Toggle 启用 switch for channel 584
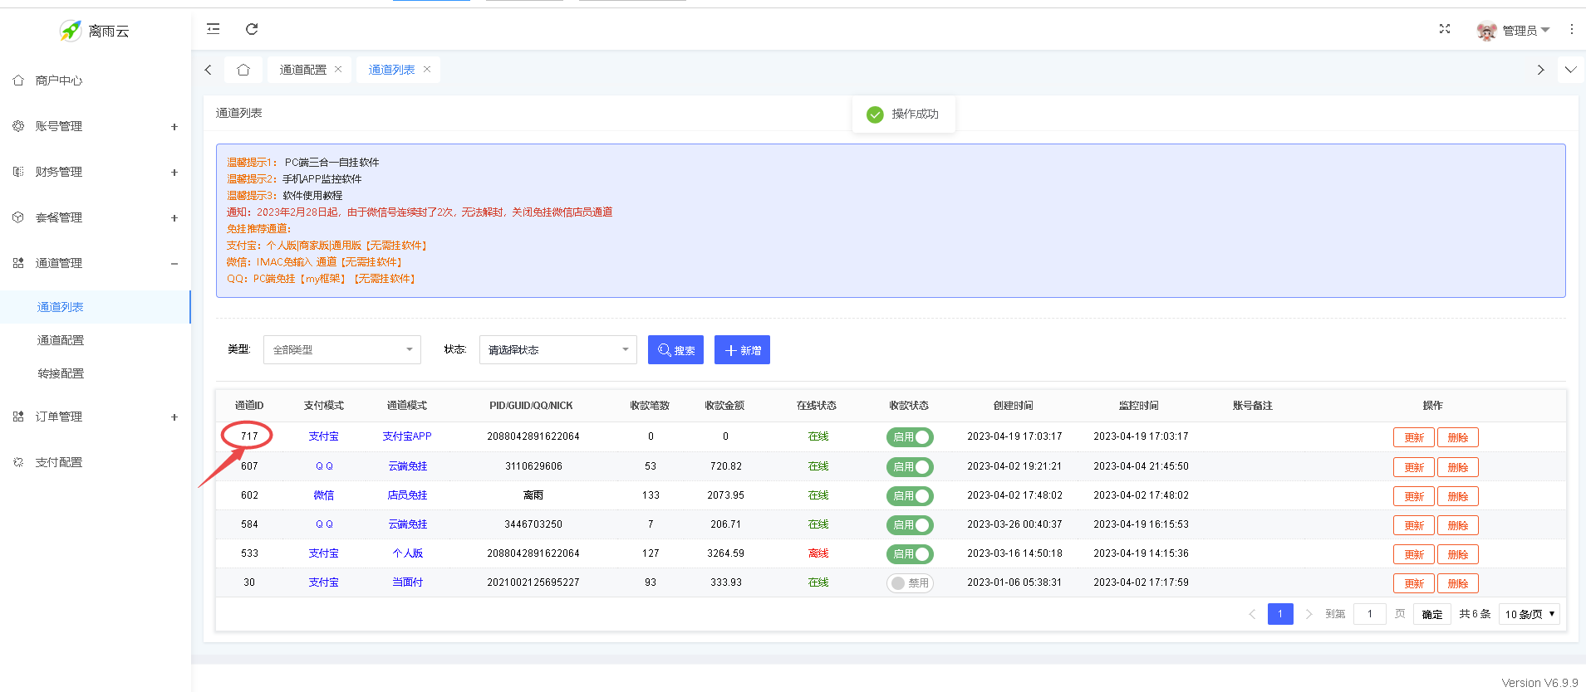 click(910, 525)
